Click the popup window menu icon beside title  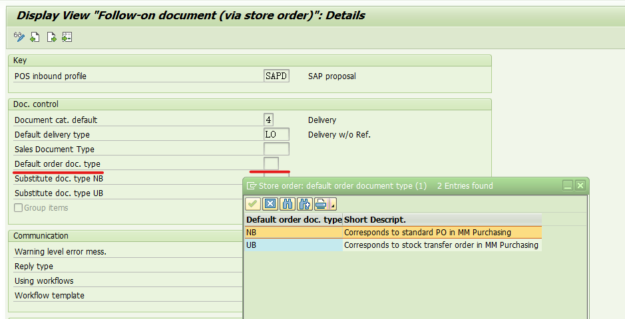coord(252,186)
